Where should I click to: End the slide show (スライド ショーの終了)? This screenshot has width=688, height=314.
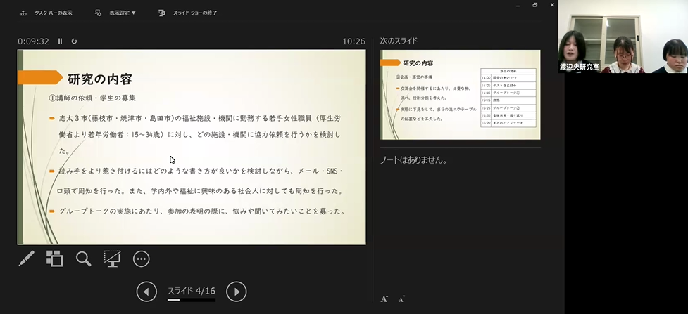click(188, 13)
